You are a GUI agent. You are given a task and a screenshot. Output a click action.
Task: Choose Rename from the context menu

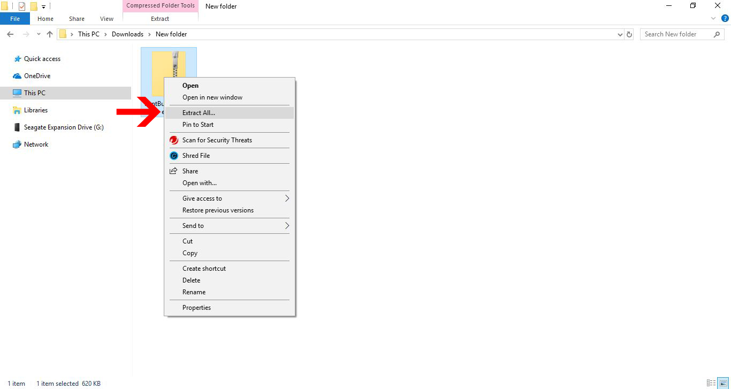pos(230,292)
